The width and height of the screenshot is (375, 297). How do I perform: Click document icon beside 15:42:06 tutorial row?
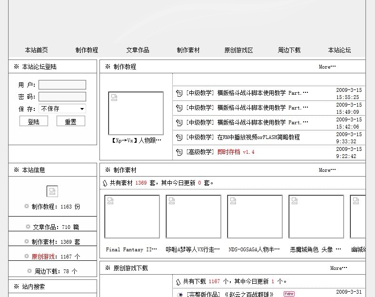coord(179,123)
